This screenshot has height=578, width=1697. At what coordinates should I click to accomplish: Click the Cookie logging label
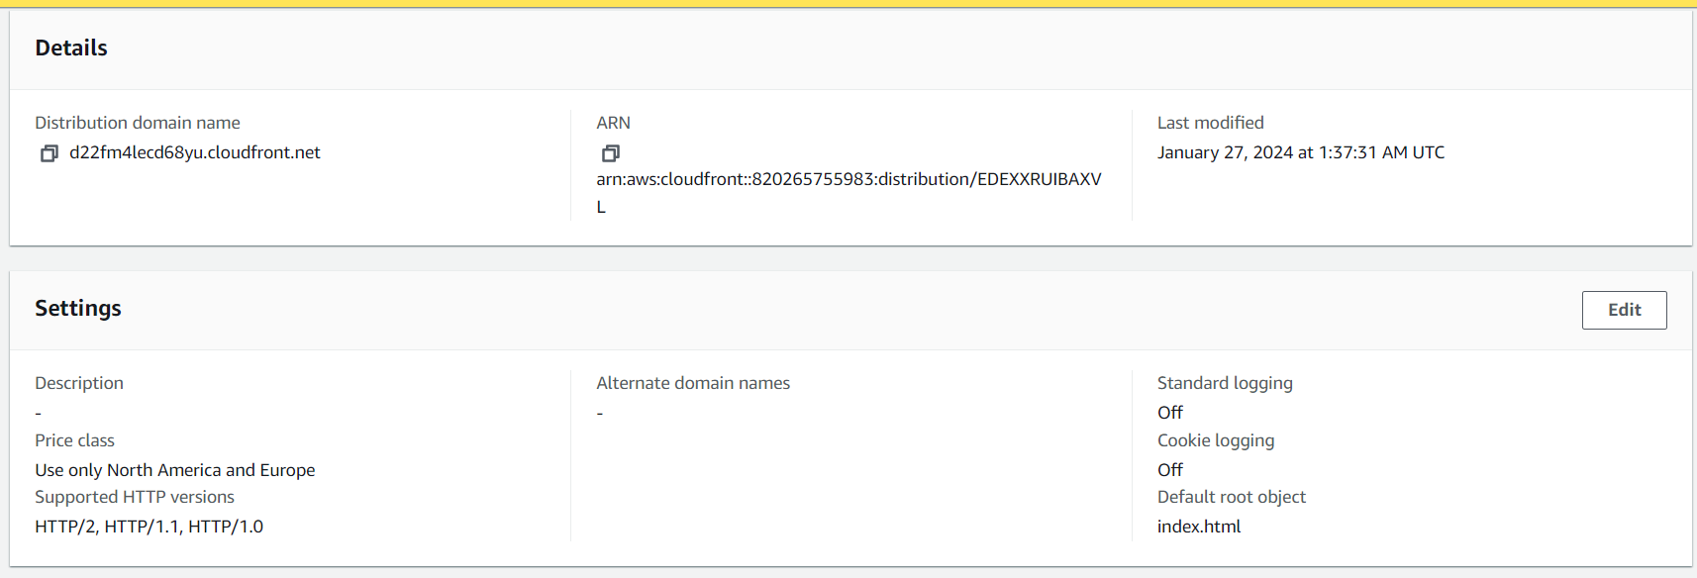(1216, 440)
